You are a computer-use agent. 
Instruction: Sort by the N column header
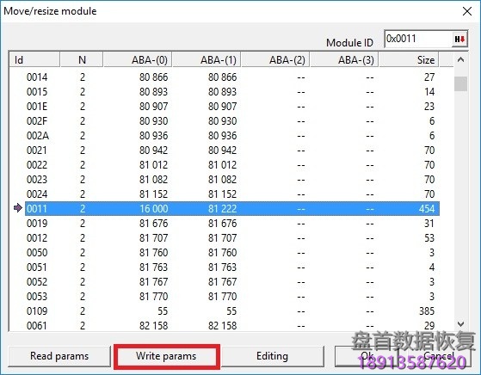tap(82, 59)
